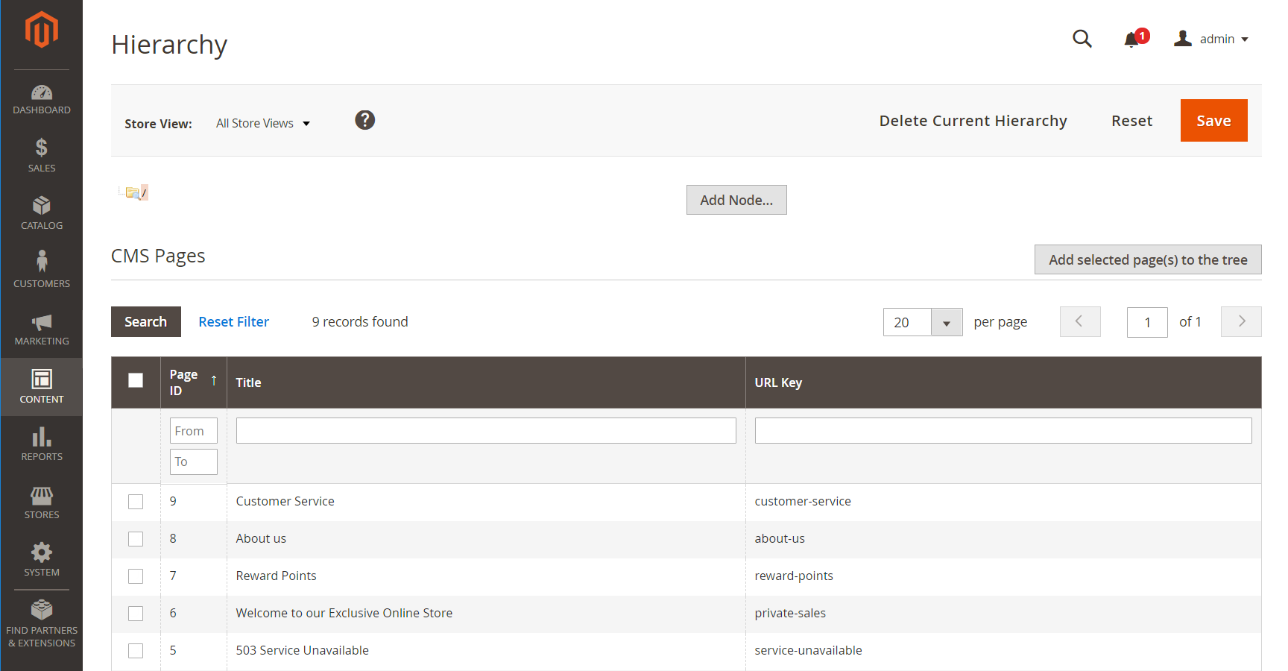Click the customer-service URL key
Viewport: 1288px width, 671px height.
click(803, 501)
